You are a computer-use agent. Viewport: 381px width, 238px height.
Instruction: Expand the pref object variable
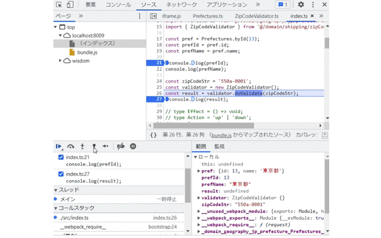pos(199,171)
